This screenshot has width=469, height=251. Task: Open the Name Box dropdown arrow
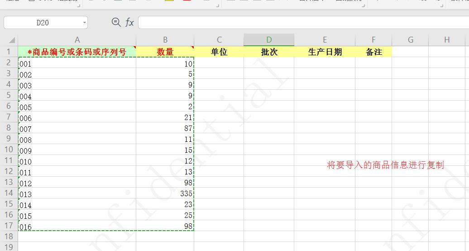click(x=85, y=23)
